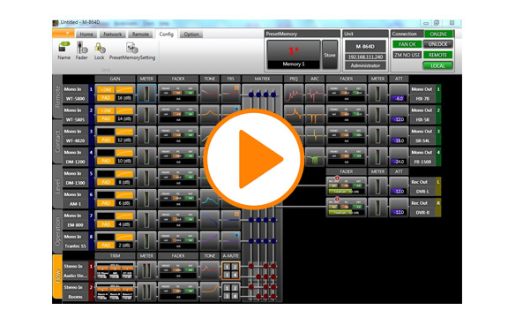Open the ARC block for Mono Out 1
This screenshot has width=508, height=318.
pos(315,94)
